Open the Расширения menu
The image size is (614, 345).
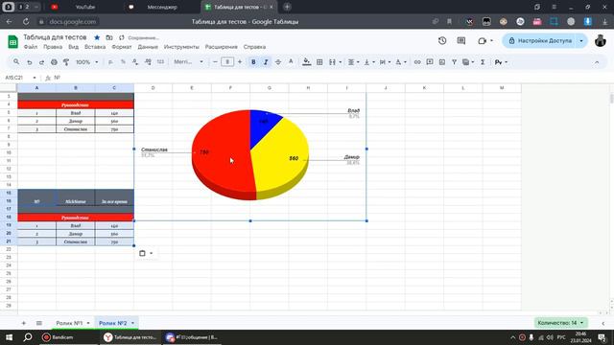[x=222, y=47]
